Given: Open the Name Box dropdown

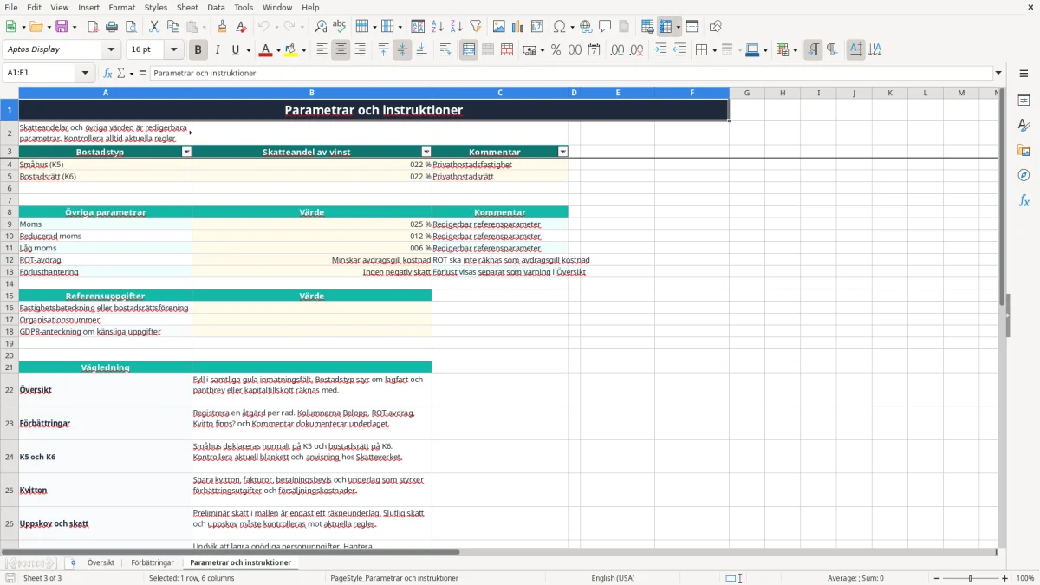Looking at the screenshot, I should (86, 73).
